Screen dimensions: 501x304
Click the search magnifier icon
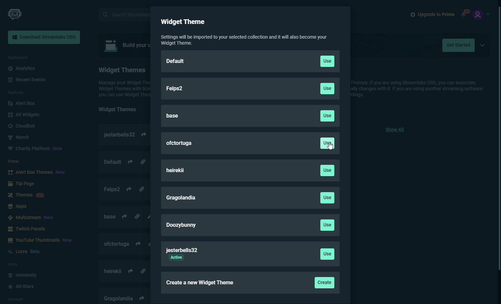pyautogui.click(x=105, y=15)
